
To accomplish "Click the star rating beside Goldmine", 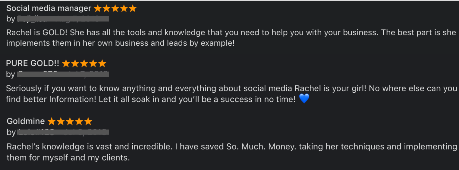I will tap(70, 121).
